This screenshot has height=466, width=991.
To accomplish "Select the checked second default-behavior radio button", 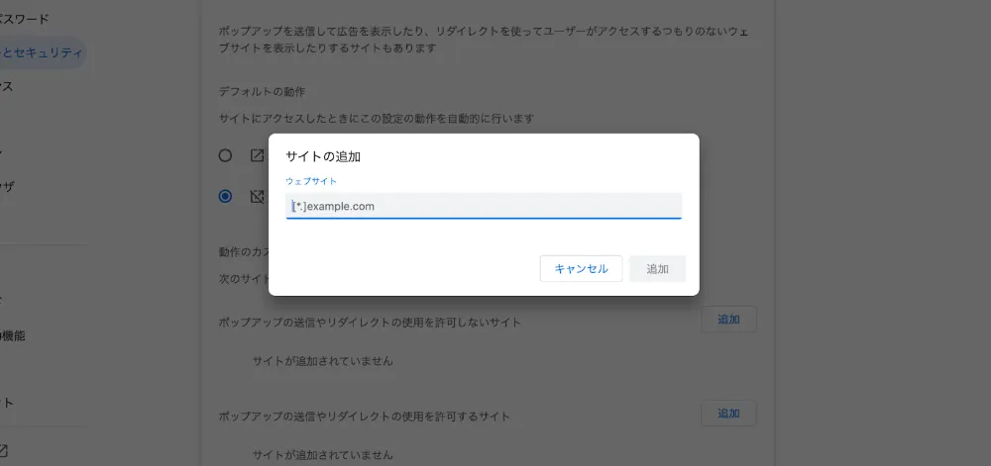I will click(225, 196).
